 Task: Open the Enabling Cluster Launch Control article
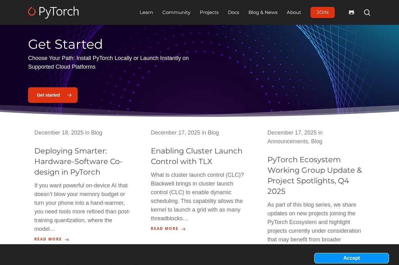click(196, 156)
